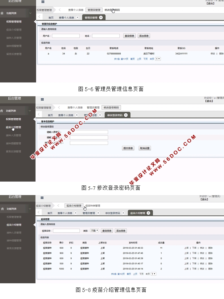Close the 查看个人信息 tab in Figure 5-7
The image size is (224, 299).
[x=77, y=115]
